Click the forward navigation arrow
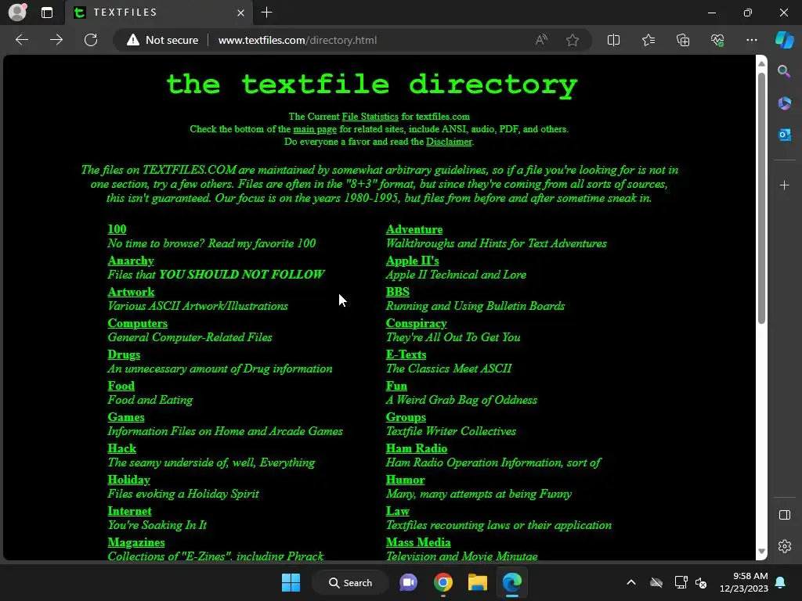The width and height of the screenshot is (802, 601). point(56,40)
